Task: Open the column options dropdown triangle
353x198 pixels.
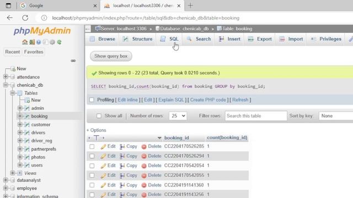Action: click(x=159, y=138)
